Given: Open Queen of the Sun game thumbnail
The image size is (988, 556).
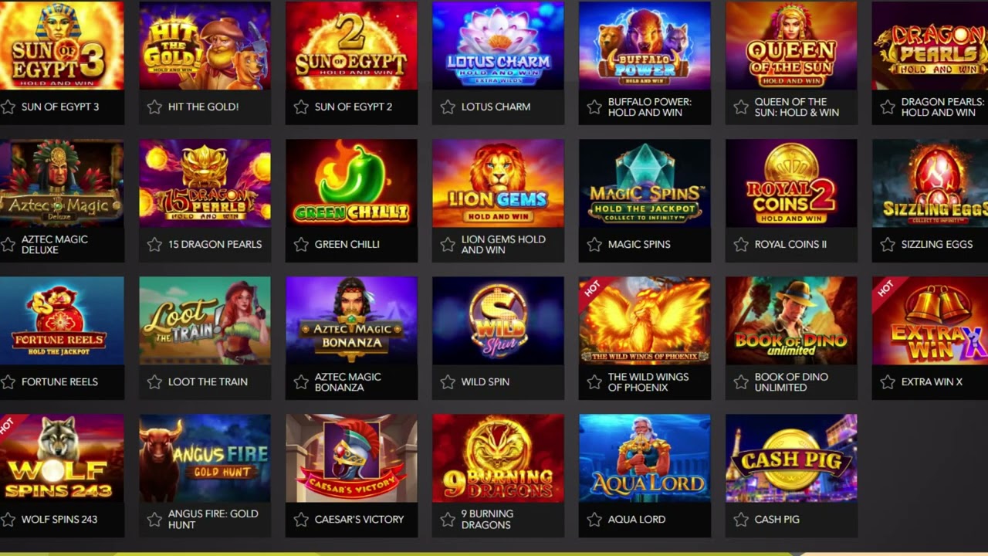Looking at the screenshot, I should (791, 46).
